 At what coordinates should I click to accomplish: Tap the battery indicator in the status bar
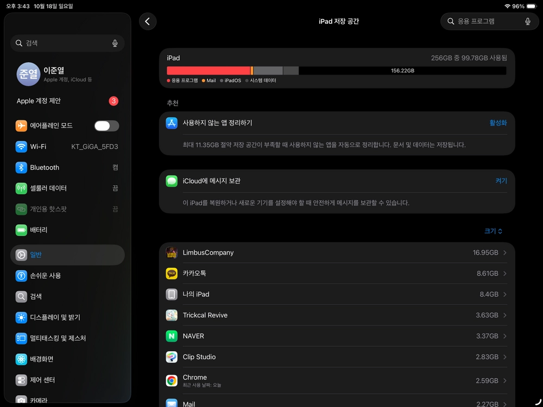[x=532, y=6]
